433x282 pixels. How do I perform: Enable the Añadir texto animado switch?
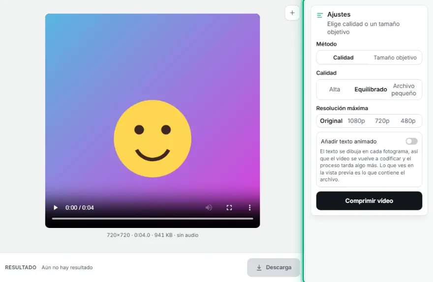[411, 141]
